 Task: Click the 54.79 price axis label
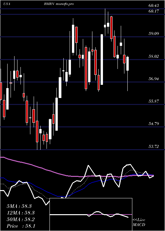coord(154,124)
